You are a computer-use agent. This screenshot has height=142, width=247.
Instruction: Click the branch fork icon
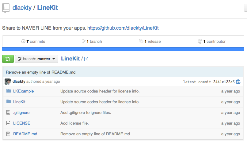pos(84,41)
